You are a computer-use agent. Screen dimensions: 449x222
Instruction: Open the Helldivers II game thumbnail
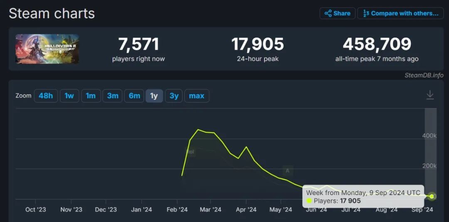47,49
